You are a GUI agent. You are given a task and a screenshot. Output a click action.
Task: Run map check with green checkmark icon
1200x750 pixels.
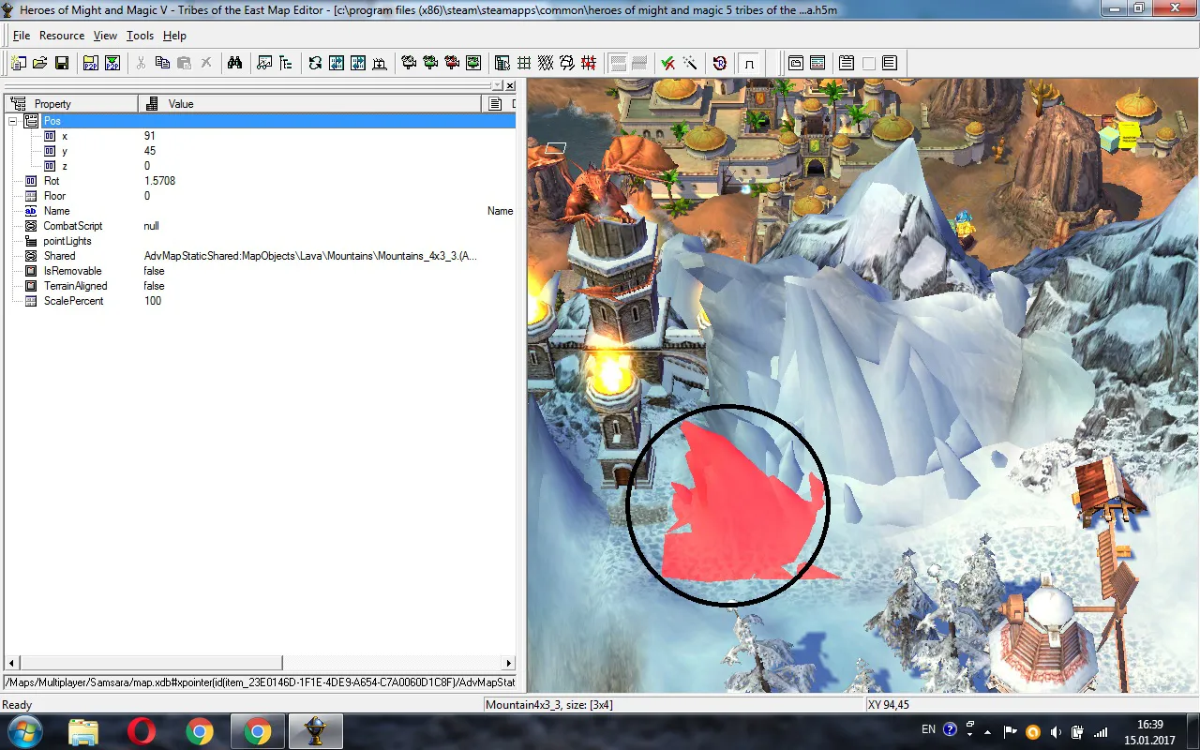(x=668, y=63)
